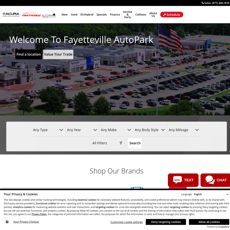
Task: Click the Search button
Action: [x=135, y=143]
